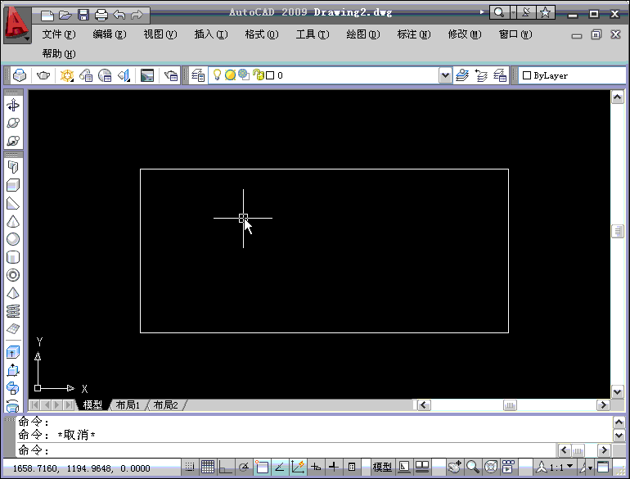Viewport: 630px width, 479px height.
Task: Select the Box solid tool
Action: tap(13, 185)
